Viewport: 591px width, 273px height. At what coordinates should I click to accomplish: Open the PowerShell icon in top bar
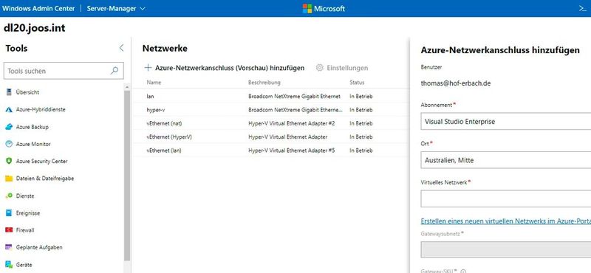(583, 8)
